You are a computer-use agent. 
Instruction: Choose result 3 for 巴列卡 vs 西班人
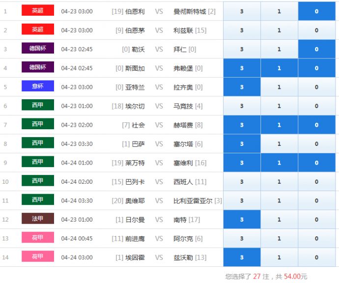click(x=242, y=182)
